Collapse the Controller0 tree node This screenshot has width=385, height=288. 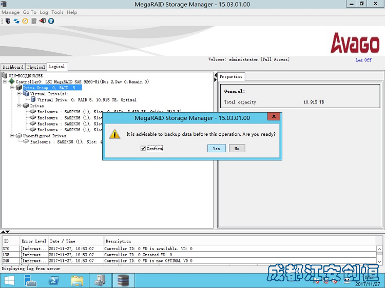5,81
